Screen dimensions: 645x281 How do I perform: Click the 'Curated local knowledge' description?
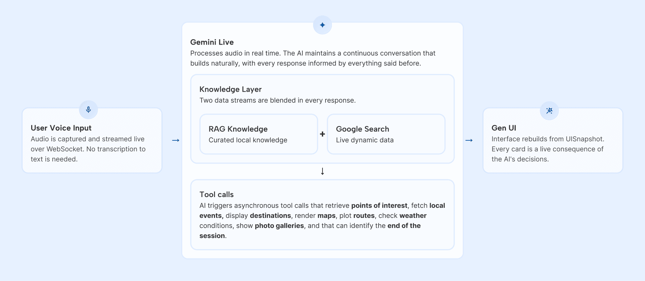(x=248, y=140)
